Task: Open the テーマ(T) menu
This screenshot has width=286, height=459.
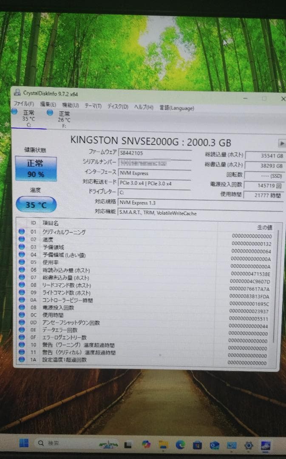Action: [x=93, y=106]
